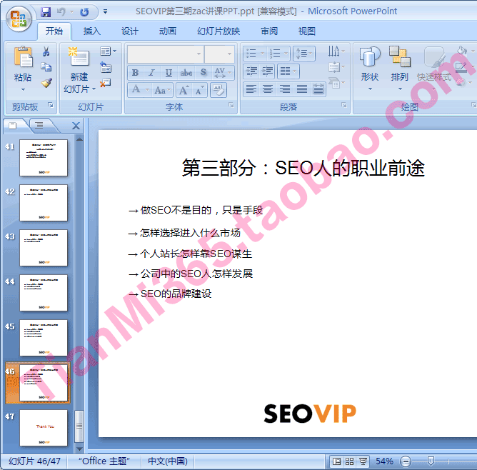Screen dimensions: 477x470
Task: Toggle Bold formatting
Action: [135, 73]
